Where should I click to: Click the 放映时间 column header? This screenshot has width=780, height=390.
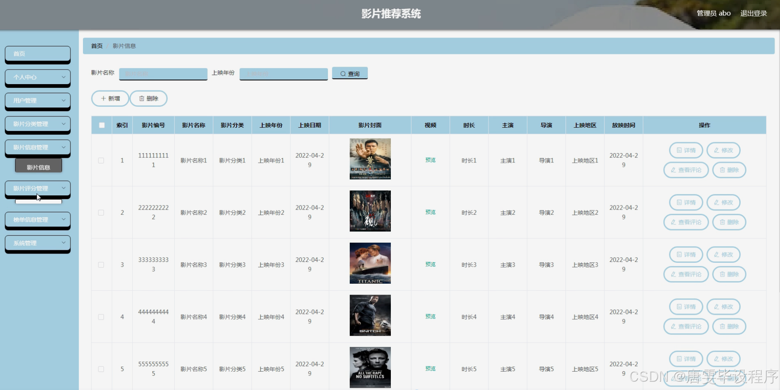[x=624, y=125]
